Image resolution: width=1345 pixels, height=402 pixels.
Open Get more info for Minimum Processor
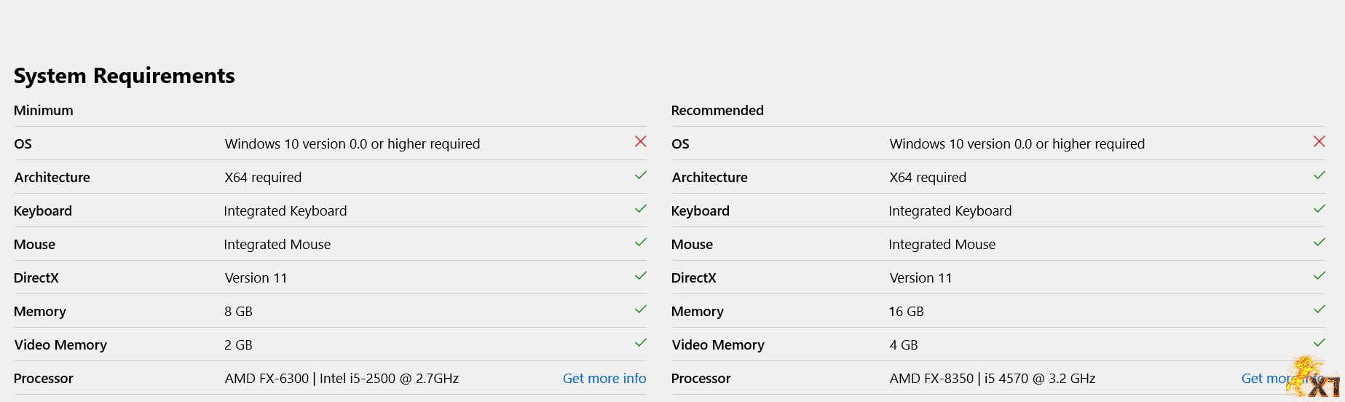tap(604, 379)
